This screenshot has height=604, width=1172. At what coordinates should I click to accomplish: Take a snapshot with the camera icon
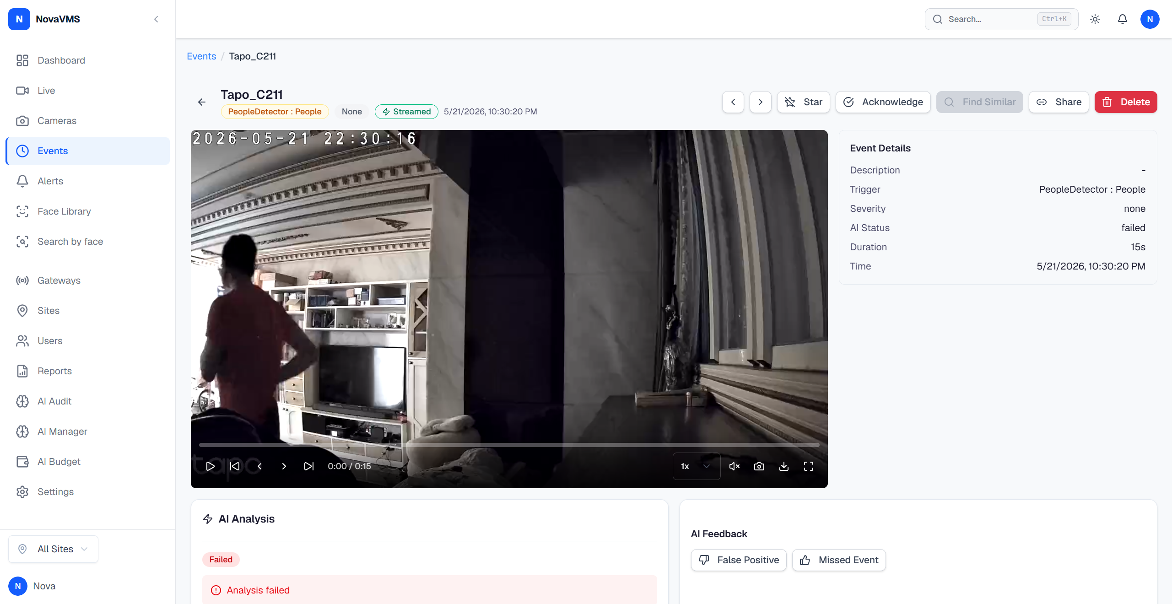point(759,466)
